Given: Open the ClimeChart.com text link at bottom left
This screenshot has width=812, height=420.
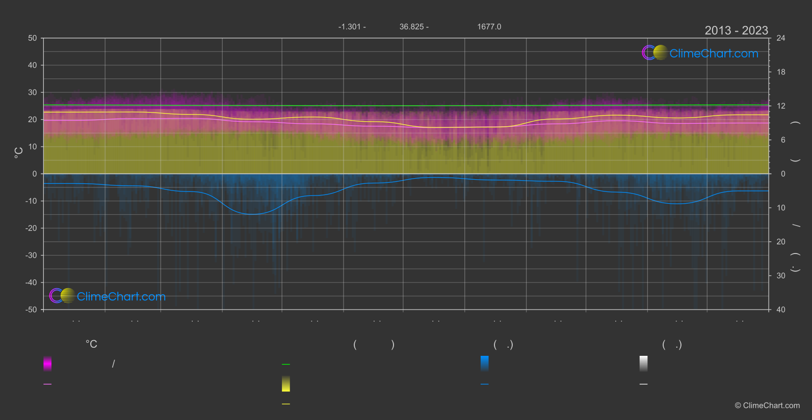Looking at the screenshot, I should pos(121,297).
